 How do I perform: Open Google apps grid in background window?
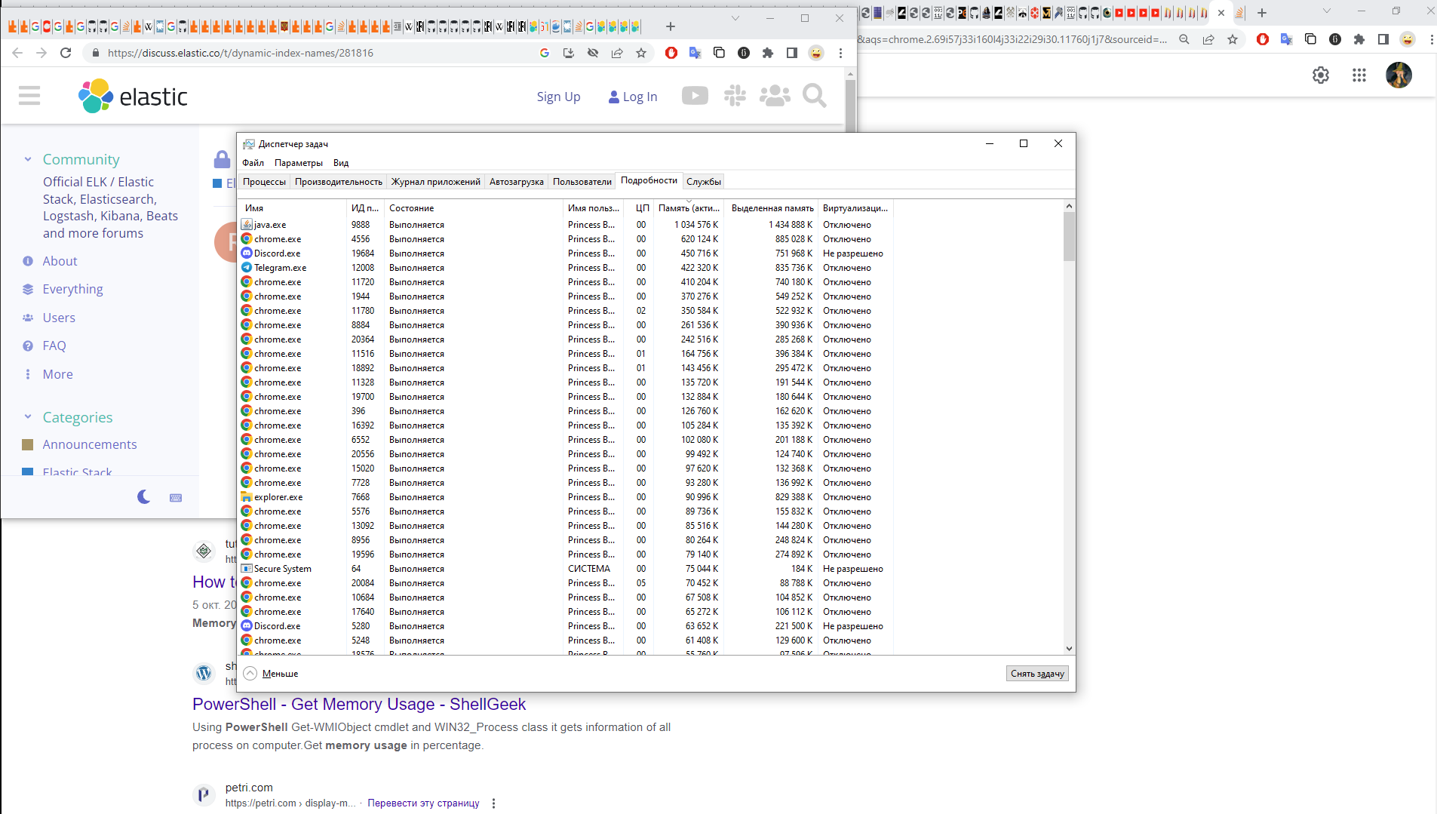pos(1359,75)
